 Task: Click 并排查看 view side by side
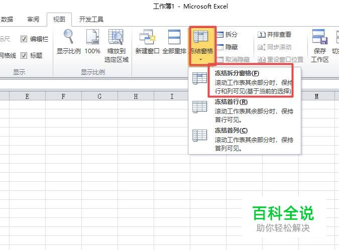(x=274, y=34)
